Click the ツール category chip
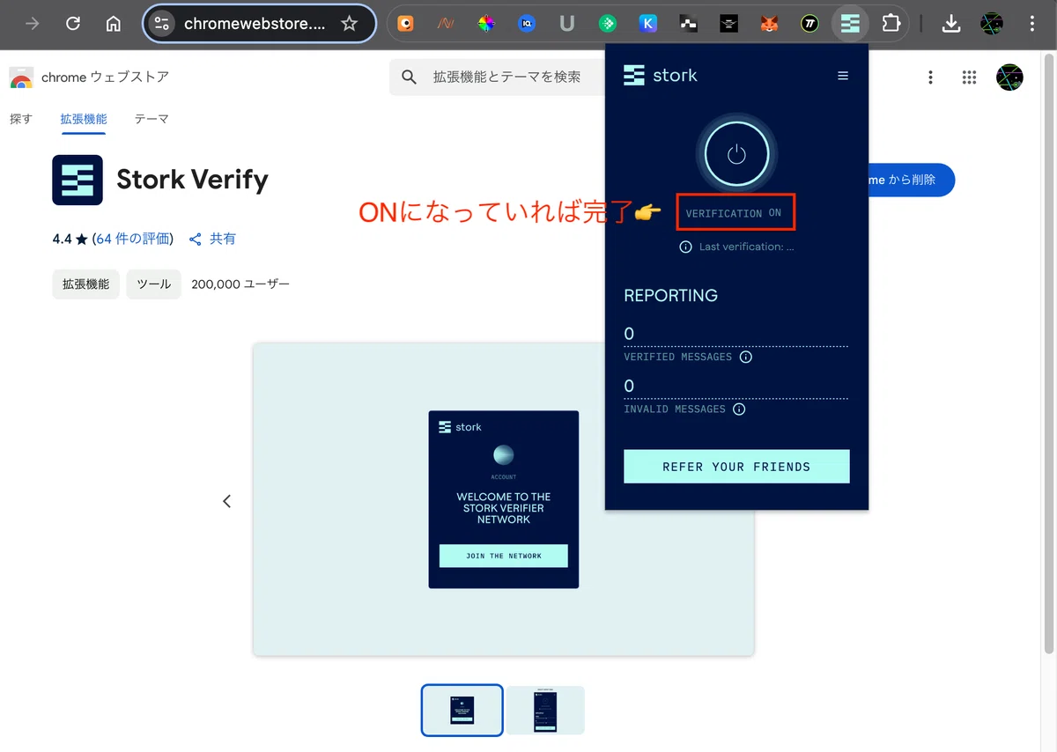1057x752 pixels. pyautogui.click(x=154, y=284)
